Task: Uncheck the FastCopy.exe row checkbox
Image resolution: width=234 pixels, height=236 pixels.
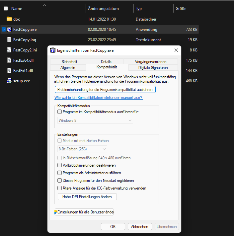Action: pos(4,29)
